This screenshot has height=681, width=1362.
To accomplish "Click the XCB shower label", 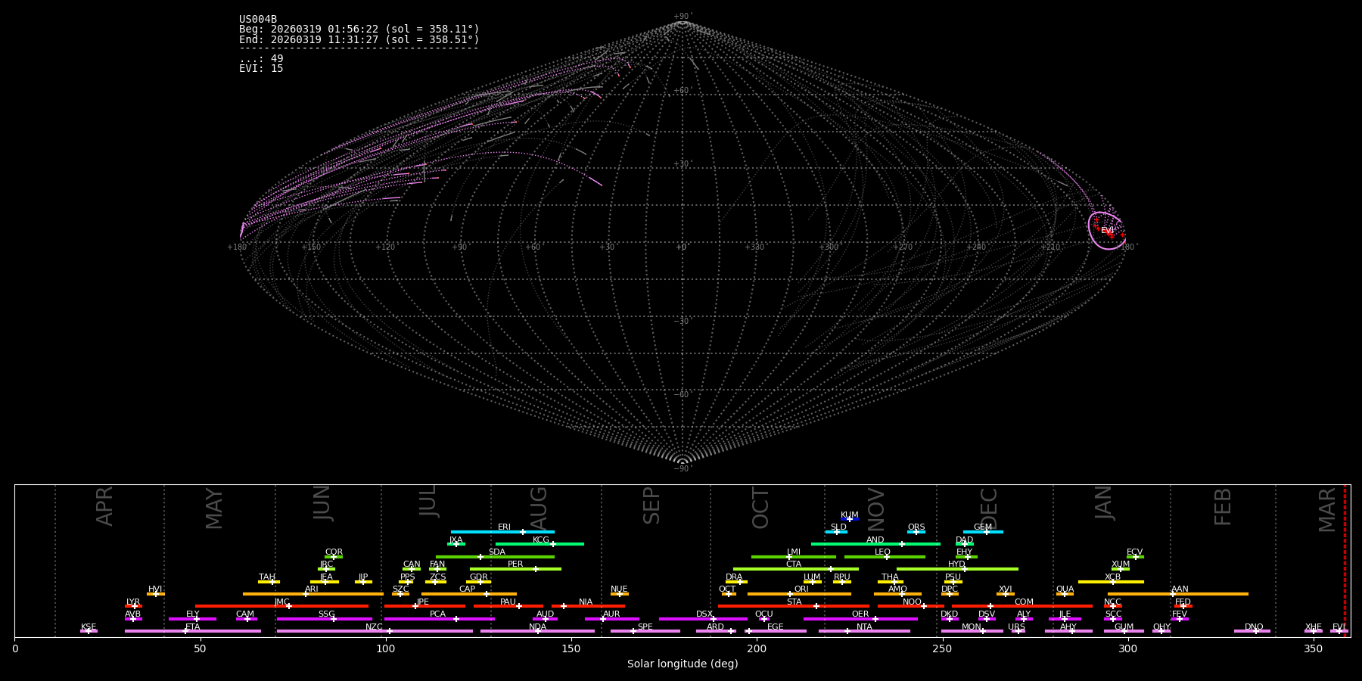I will pyautogui.click(x=1113, y=577).
